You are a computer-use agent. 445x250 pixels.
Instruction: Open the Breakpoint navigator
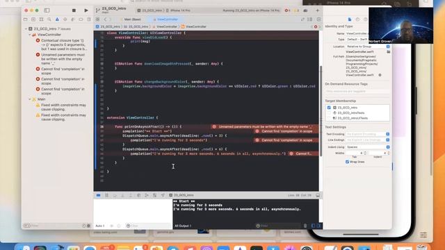(x=81, y=19)
